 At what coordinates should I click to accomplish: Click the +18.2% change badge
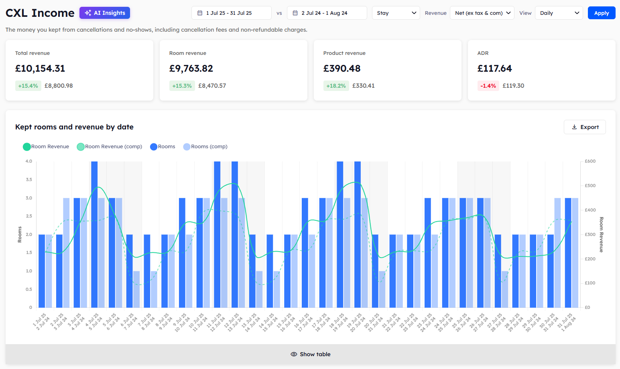(336, 86)
